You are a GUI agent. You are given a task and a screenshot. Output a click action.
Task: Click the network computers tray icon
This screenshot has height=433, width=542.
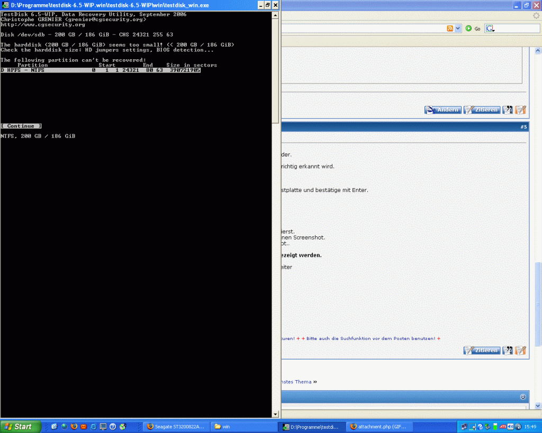[x=464, y=427]
